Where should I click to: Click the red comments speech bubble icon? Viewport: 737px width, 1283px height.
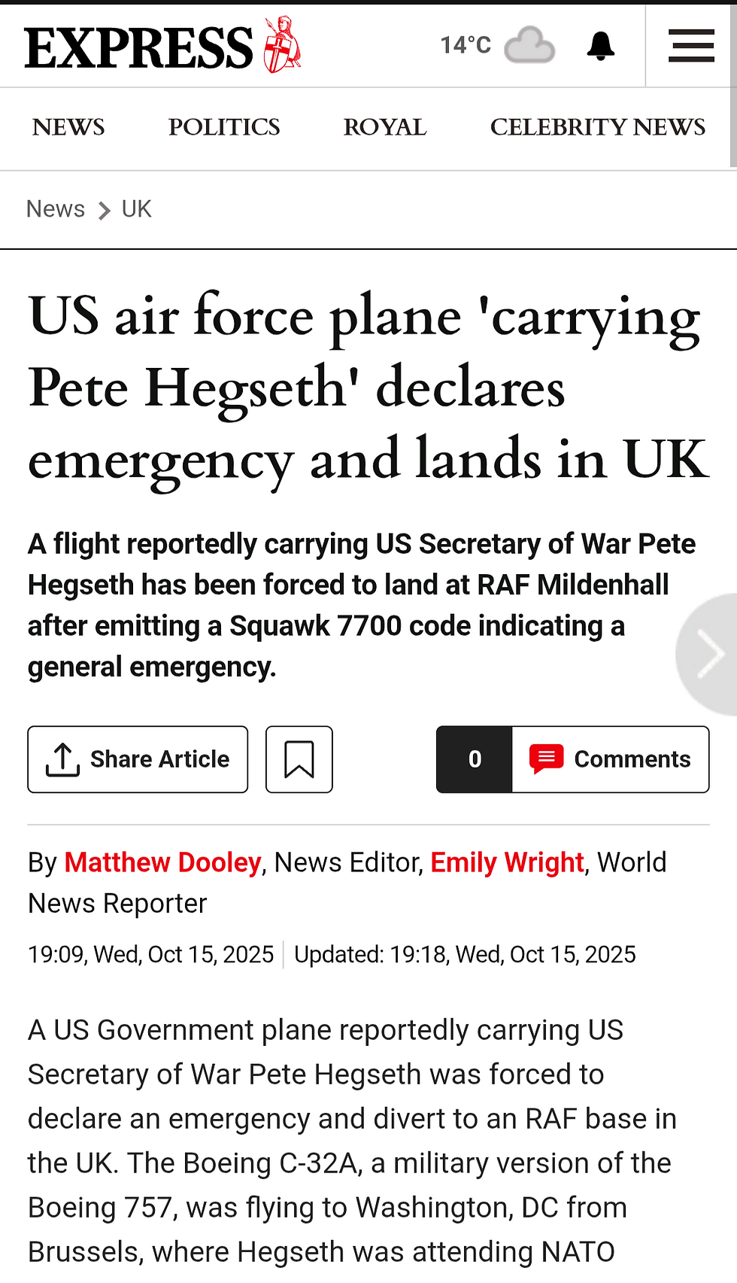546,759
